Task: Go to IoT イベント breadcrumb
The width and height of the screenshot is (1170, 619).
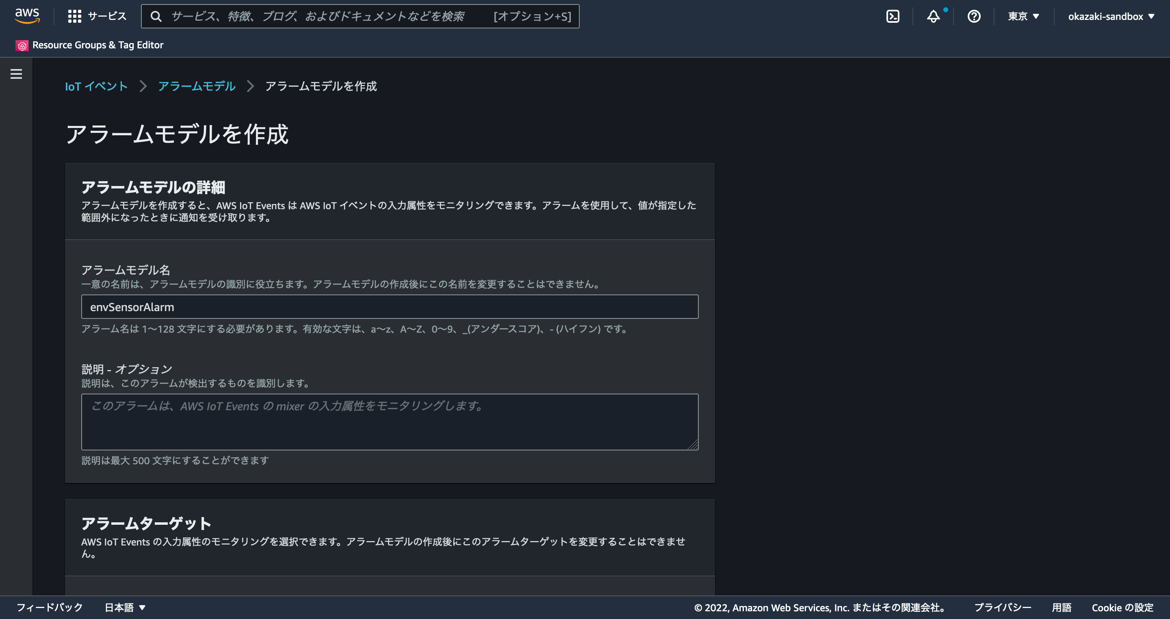Action: tap(96, 86)
